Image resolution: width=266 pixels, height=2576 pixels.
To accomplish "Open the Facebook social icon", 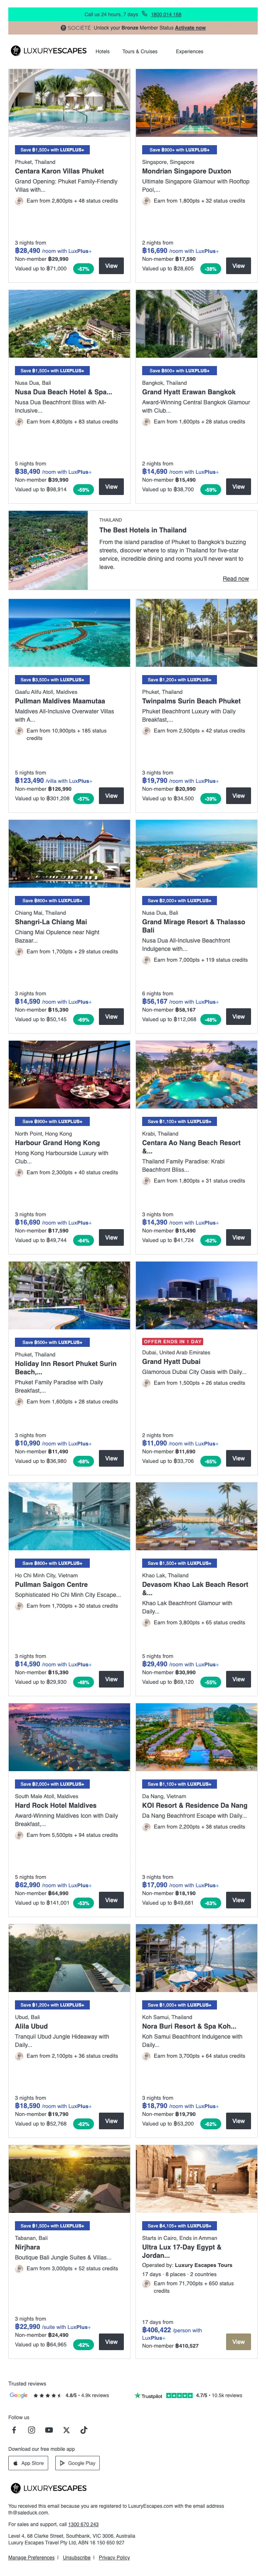I will coord(14,2430).
